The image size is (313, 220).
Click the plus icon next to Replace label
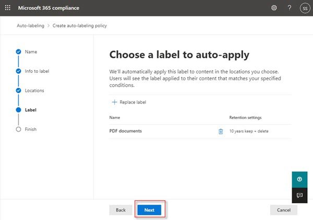tap(114, 102)
